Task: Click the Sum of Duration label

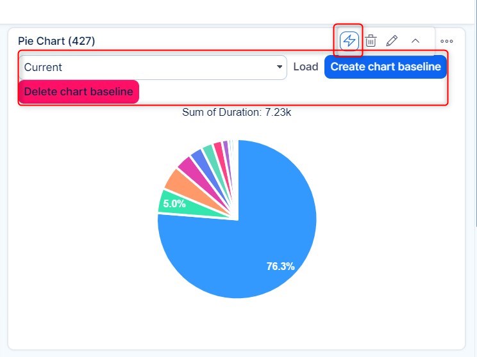Action: click(x=237, y=113)
